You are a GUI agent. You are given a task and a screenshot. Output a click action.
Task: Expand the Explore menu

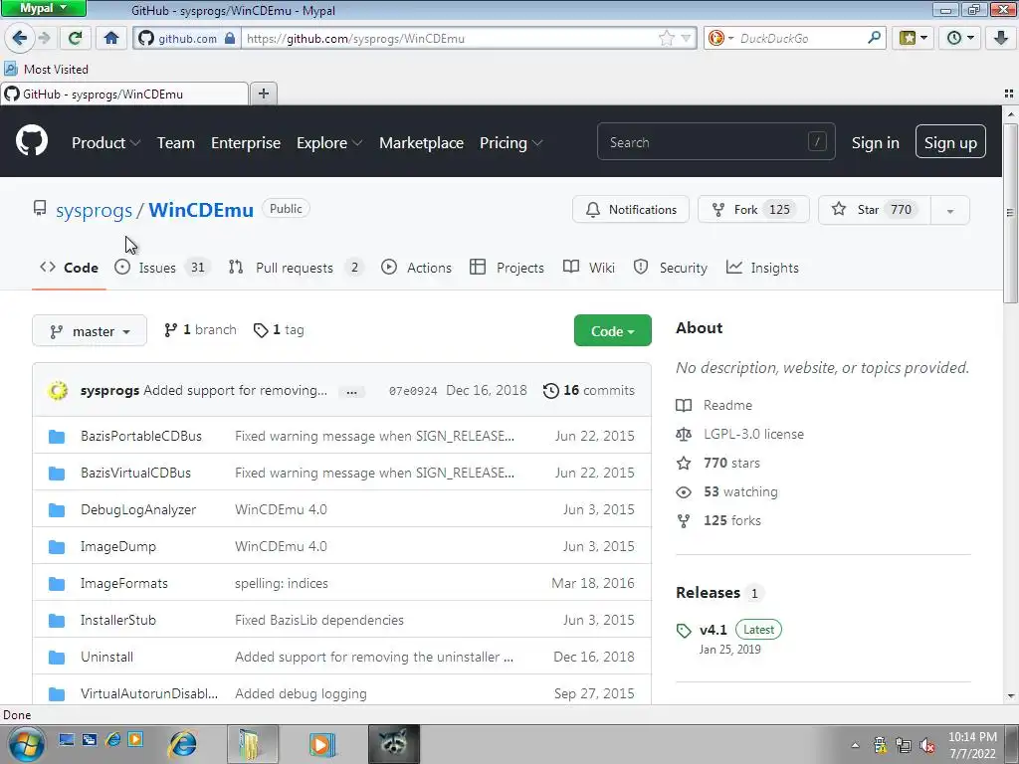point(329,143)
